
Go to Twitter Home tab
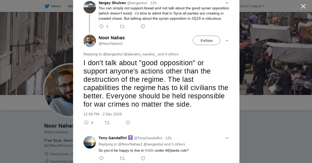(53, 6)
